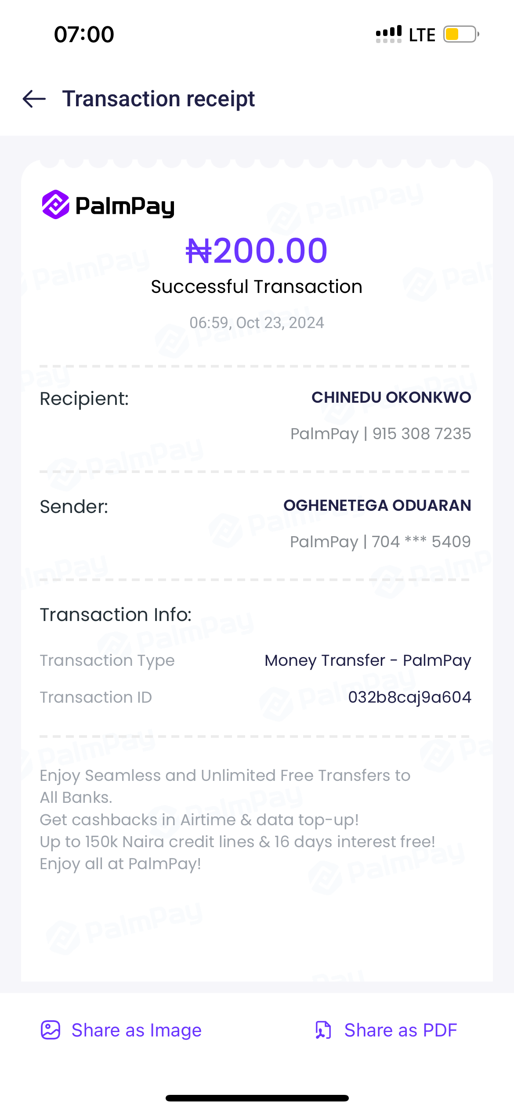The image size is (514, 1112).
Task: Tap the Transaction receipt page title
Action: (x=158, y=99)
